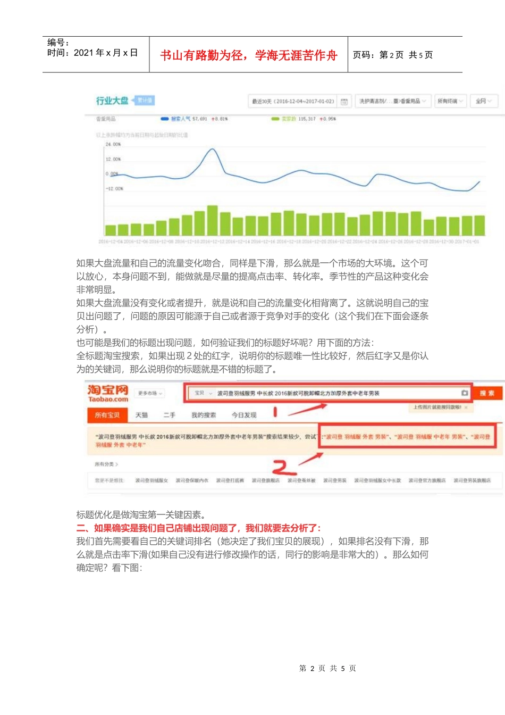Click the page number text 页码：第2页 共5页
The width and height of the screenshot is (505, 715).
point(393,55)
